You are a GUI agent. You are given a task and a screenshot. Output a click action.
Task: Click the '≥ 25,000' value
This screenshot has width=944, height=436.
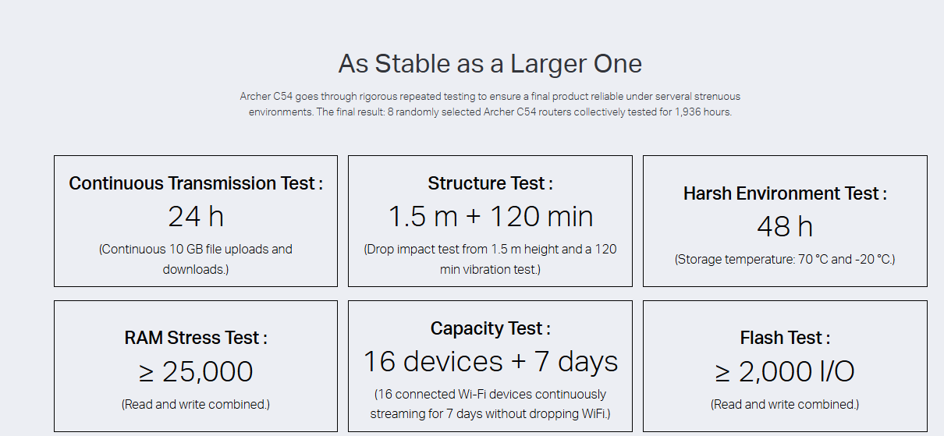pos(196,371)
